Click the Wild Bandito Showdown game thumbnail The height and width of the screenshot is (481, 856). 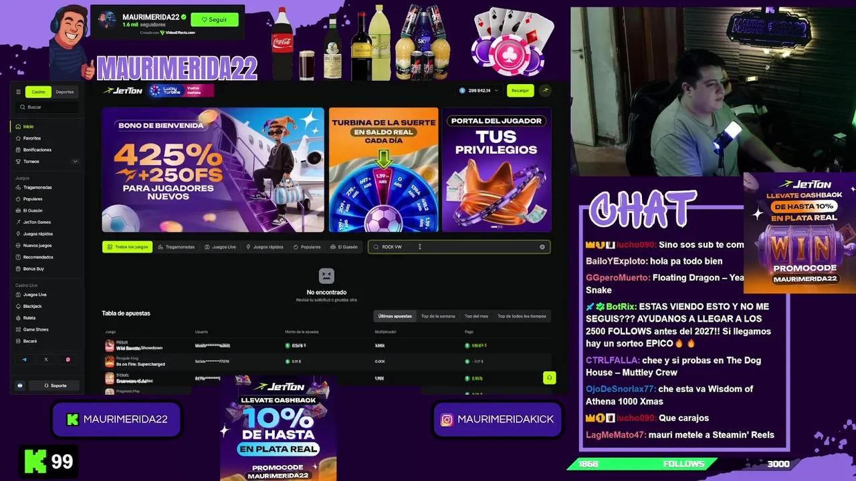(110, 345)
